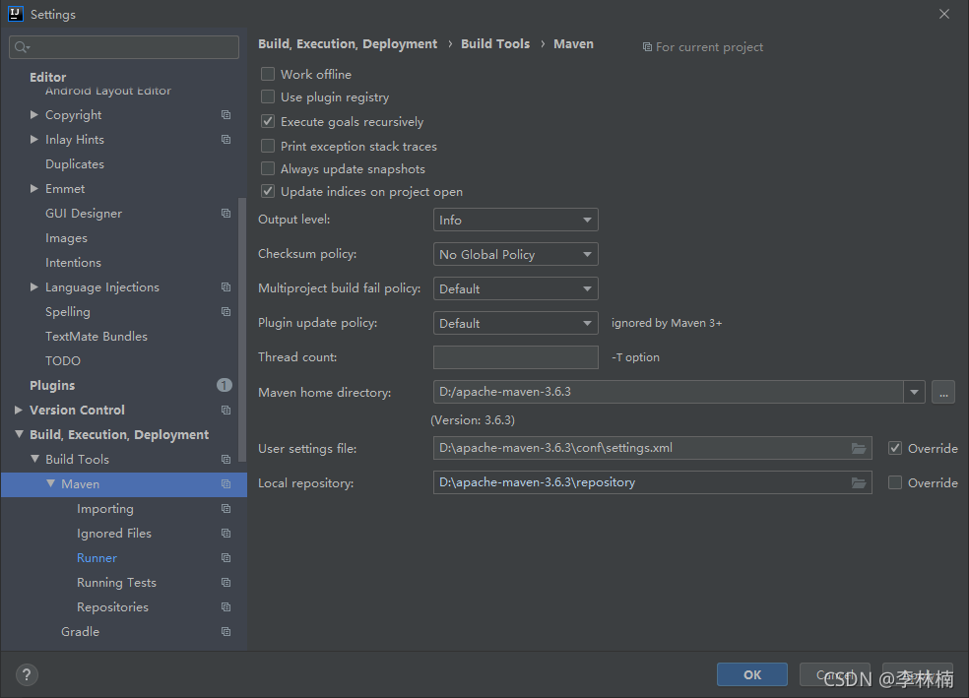Close the Settings dialog
969x698 pixels.
[x=944, y=14]
